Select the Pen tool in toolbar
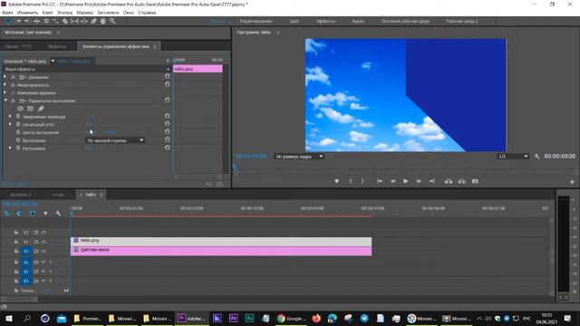Screen dimensions: 580x326 (93, 22)
